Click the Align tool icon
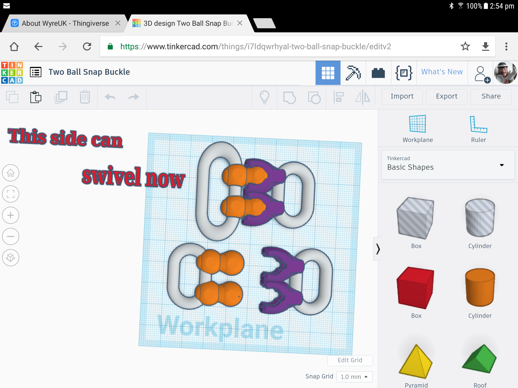 339,97
